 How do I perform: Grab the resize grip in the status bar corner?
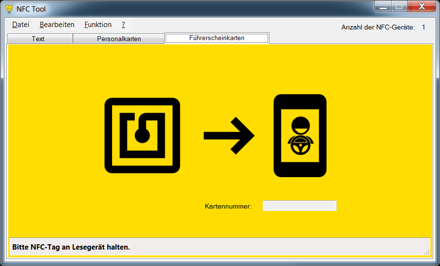[x=427, y=252]
